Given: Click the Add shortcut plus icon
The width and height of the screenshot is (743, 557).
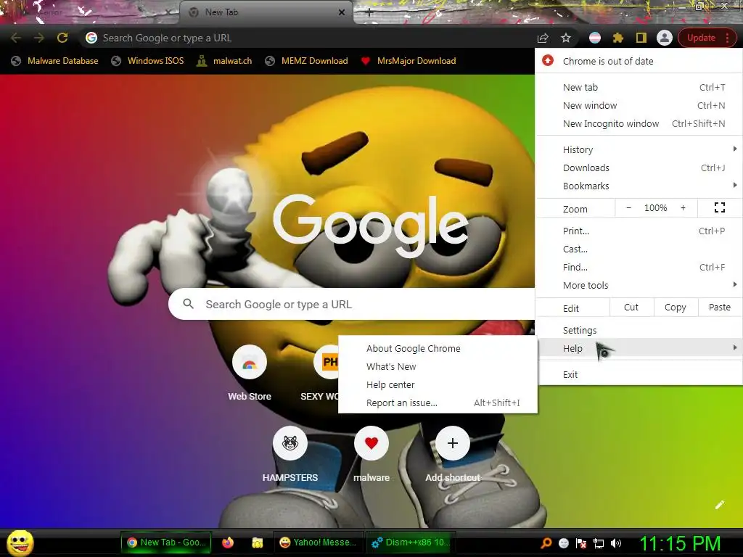Looking at the screenshot, I should 453,443.
